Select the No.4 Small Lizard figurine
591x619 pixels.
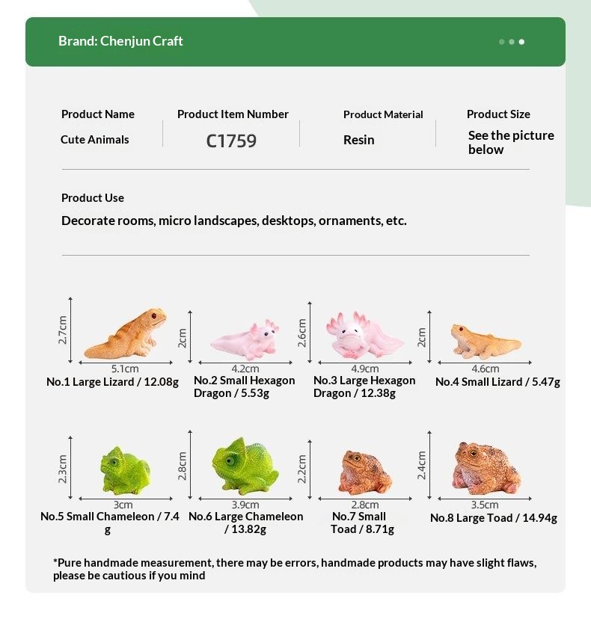coord(486,342)
